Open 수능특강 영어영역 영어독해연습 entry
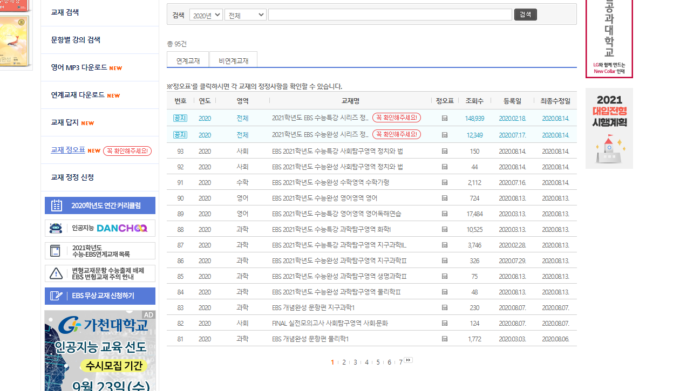 pyautogui.click(x=336, y=214)
